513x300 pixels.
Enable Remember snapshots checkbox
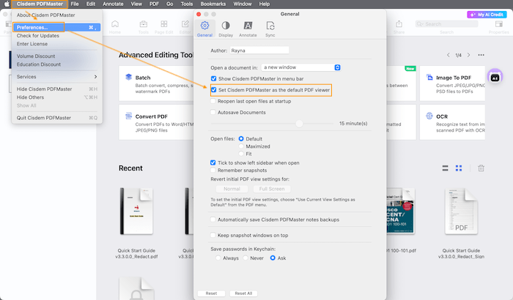click(213, 170)
